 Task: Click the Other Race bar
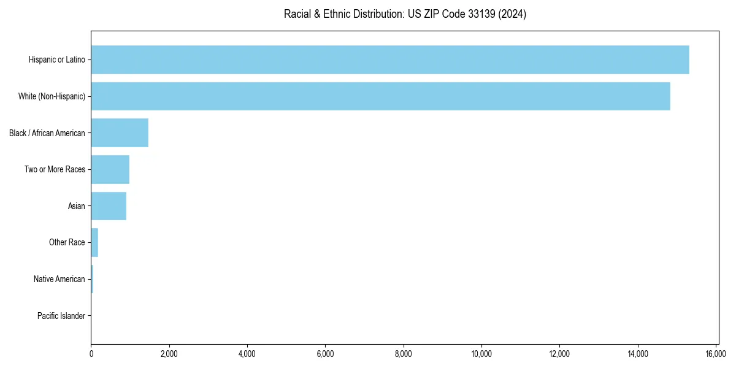pos(94,242)
